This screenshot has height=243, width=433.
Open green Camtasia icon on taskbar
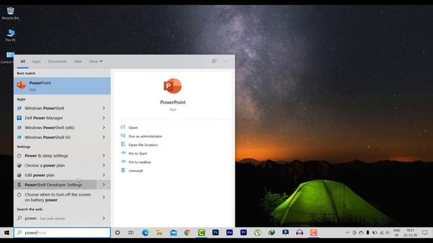(202, 233)
